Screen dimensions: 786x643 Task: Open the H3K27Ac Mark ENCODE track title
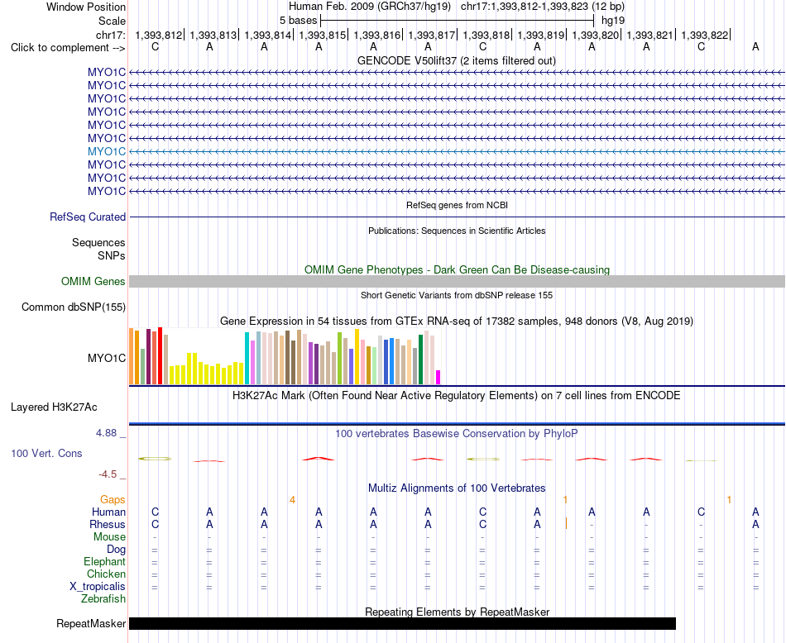coord(457,396)
